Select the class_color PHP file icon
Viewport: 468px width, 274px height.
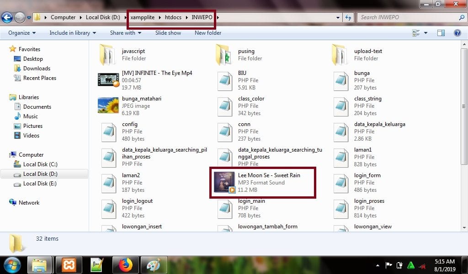[x=225, y=107]
